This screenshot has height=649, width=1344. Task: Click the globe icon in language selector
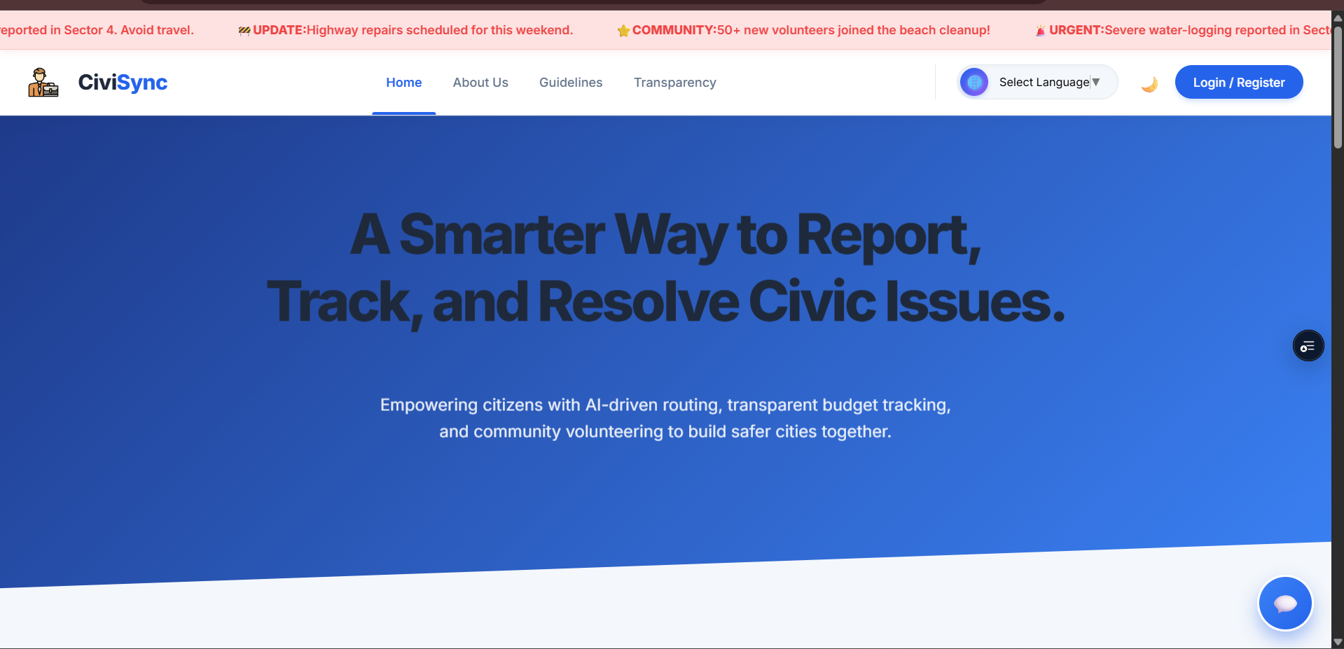point(974,82)
